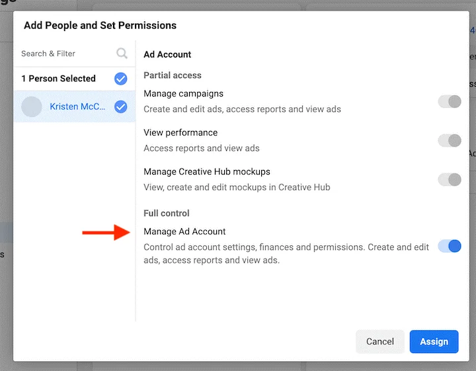Select the Kristen McC name in list
Image resolution: width=476 pixels, height=371 pixels.
point(78,106)
